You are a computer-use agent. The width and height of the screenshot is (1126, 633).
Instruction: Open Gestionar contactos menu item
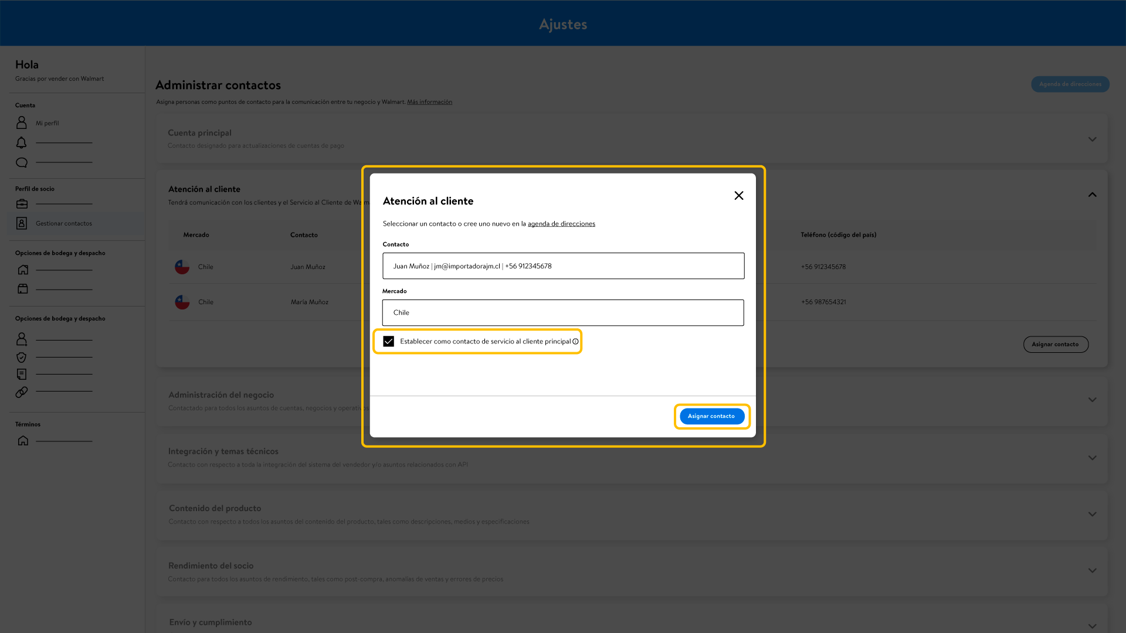point(64,223)
